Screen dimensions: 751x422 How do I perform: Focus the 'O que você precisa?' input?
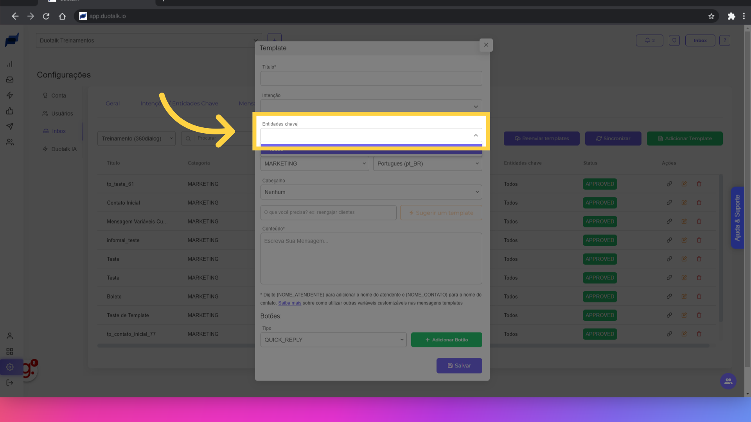pos(329,213)
